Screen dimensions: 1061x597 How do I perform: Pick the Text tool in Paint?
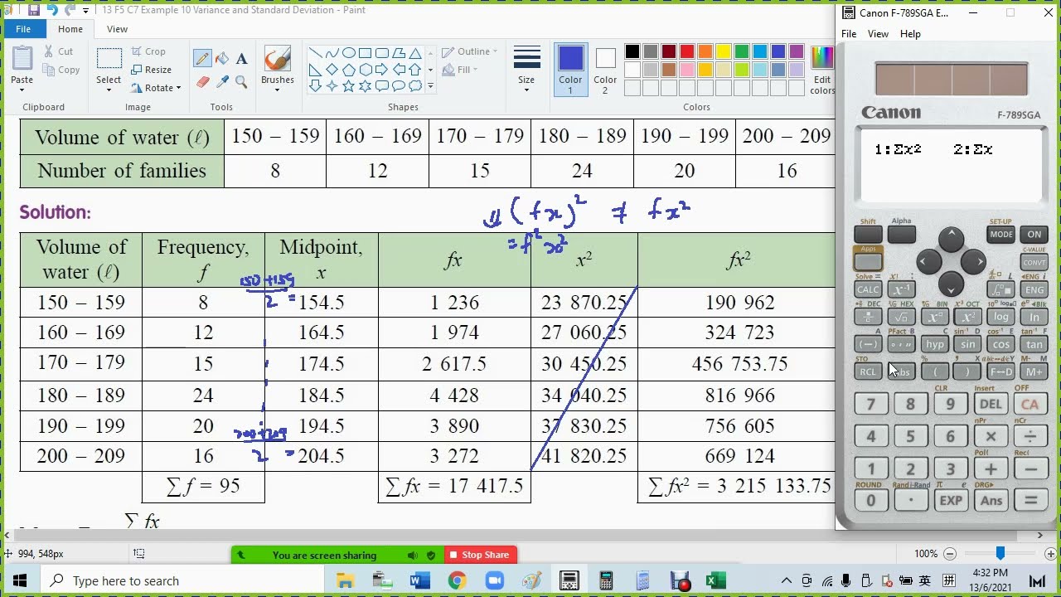[241, 59]
